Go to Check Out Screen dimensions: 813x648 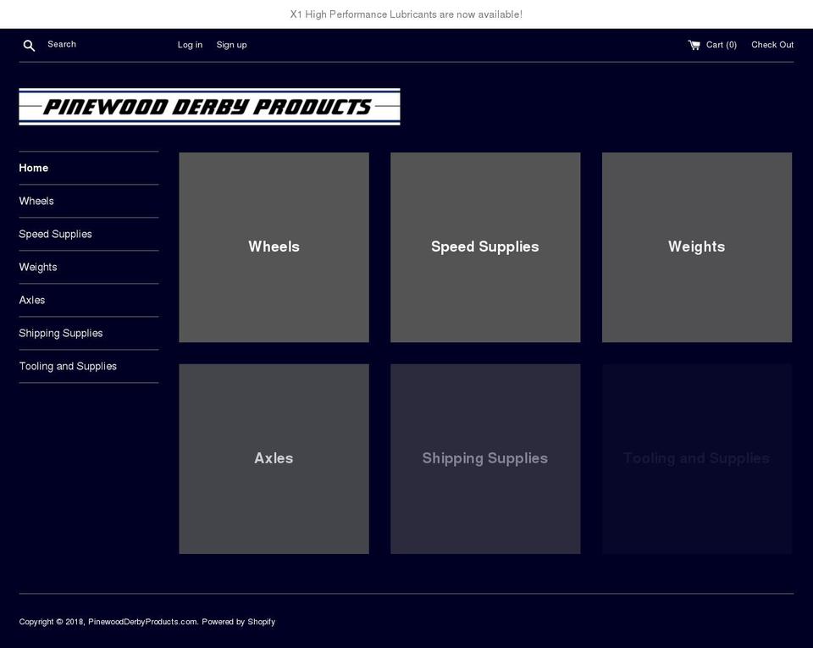[x=772, y=45]
